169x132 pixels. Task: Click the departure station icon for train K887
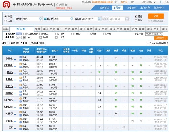point(20,92)
